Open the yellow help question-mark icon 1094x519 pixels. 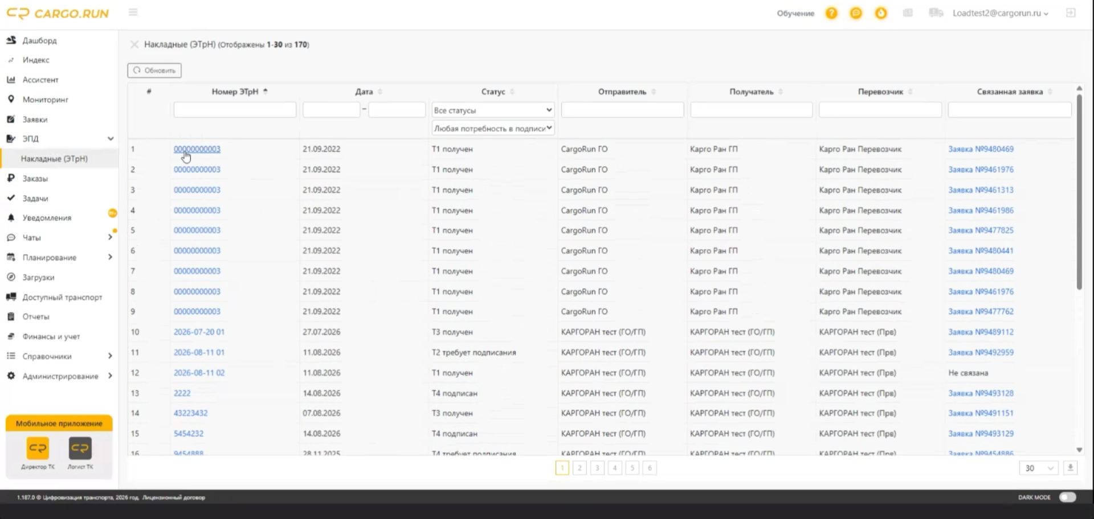[x=831, y=13]
